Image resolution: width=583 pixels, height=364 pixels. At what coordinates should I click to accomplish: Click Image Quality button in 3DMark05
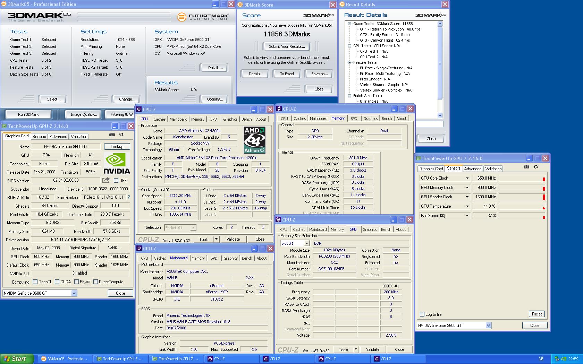tap(84, 114)
